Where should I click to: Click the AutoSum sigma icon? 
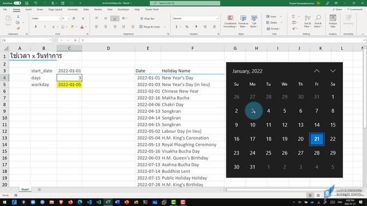(293, 17)
